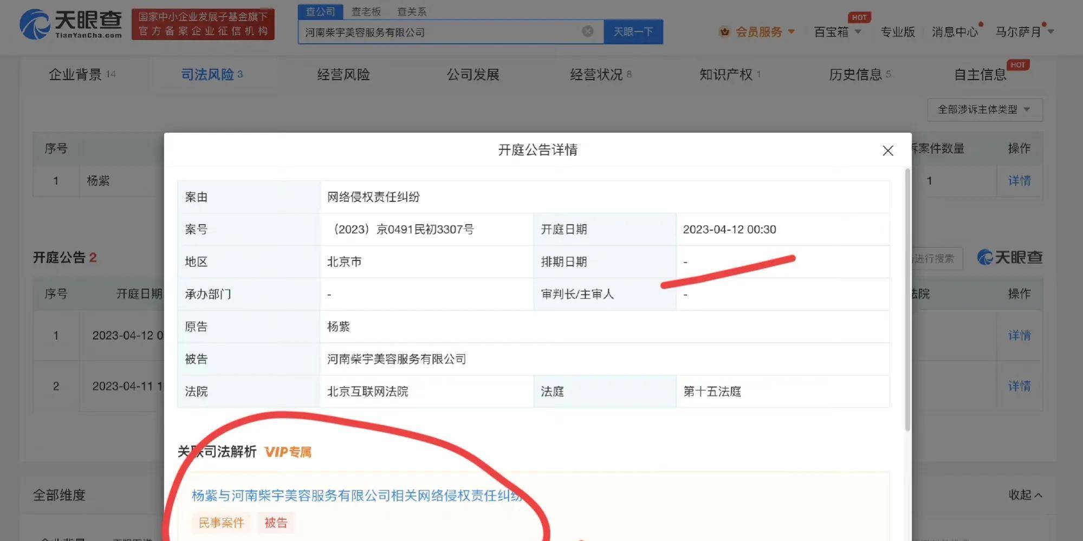Click the defendant name 河南柴宇美容服务有限公司
Screen dimensions: 1083x541
(x=397, y=359)
